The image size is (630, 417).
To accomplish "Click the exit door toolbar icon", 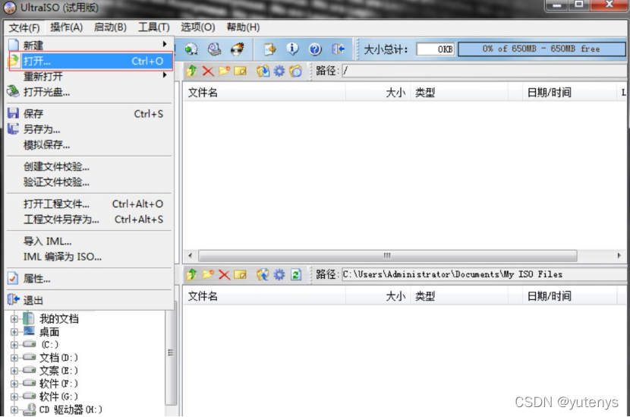I will click(339, 49).
